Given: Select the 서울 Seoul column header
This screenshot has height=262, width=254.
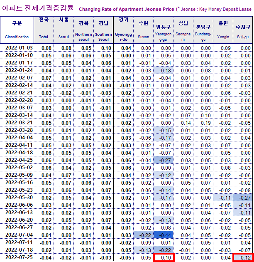Looking at the screenshot, I should pos(64,30).
